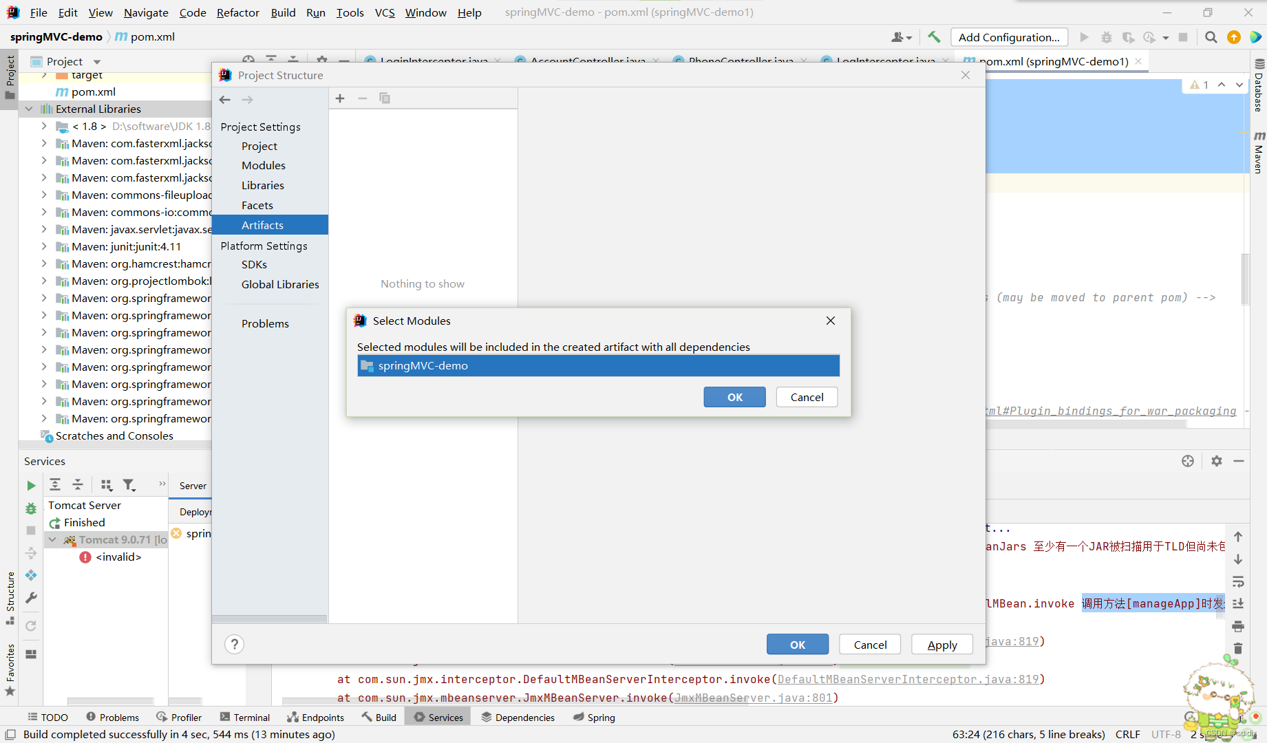The image size is (1267, 743).
Task: Open the Spring tool window
Action: pos(594,717)
